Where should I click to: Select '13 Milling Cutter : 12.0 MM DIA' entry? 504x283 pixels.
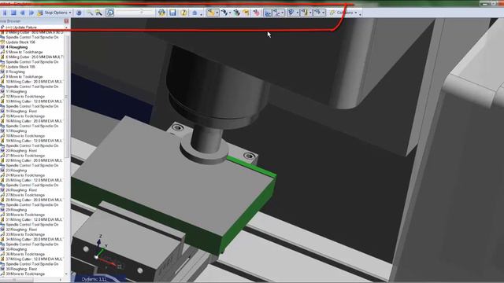[x=34, y=101]
